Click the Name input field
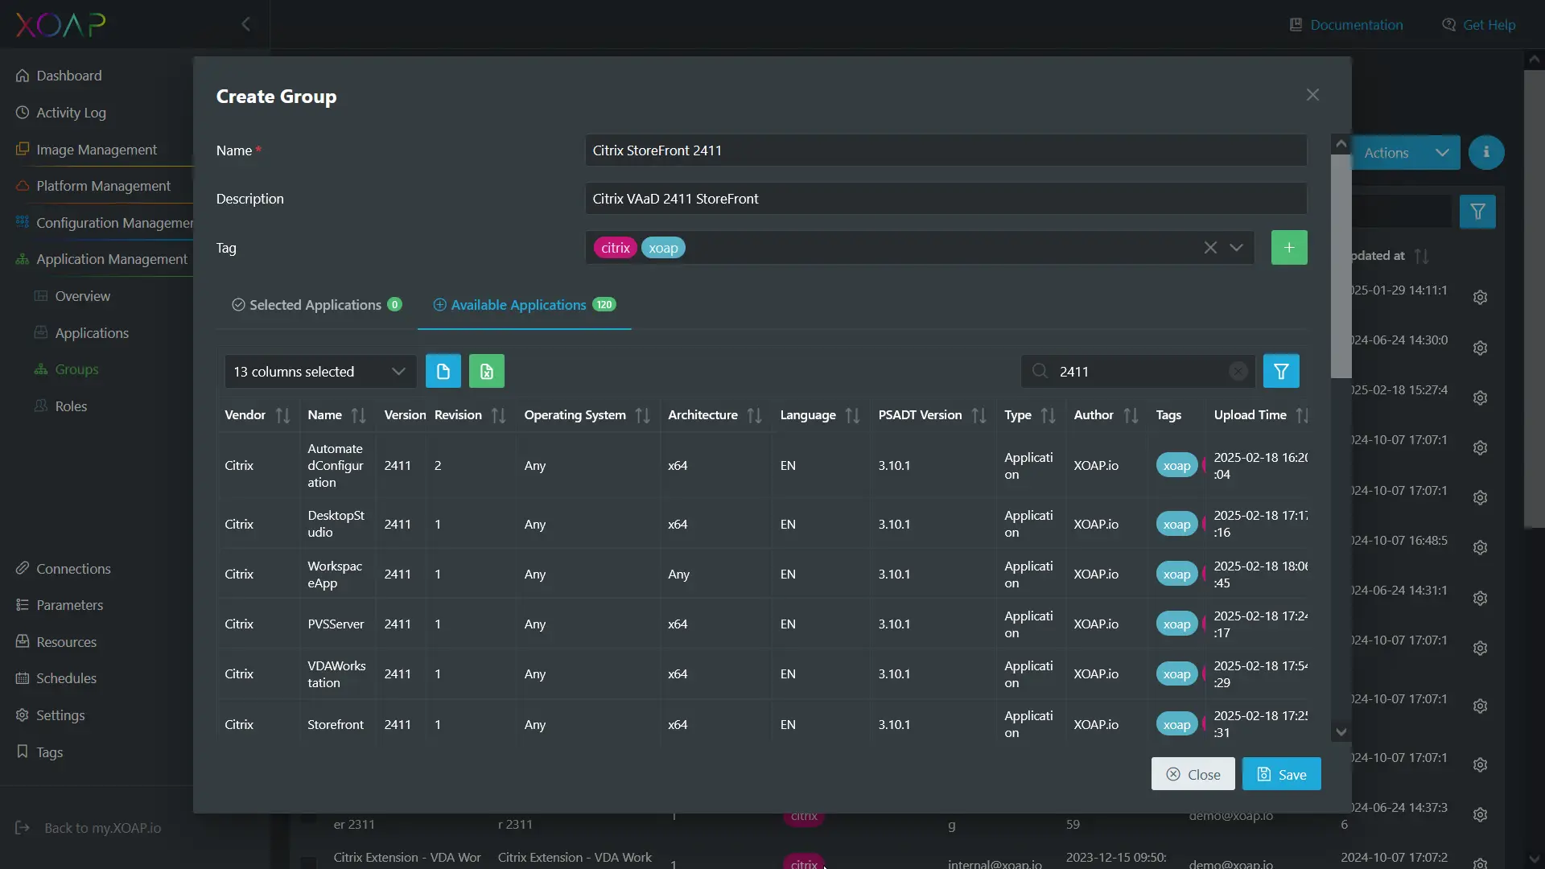This screenshot has width=1545, height=869. (945, 150)
